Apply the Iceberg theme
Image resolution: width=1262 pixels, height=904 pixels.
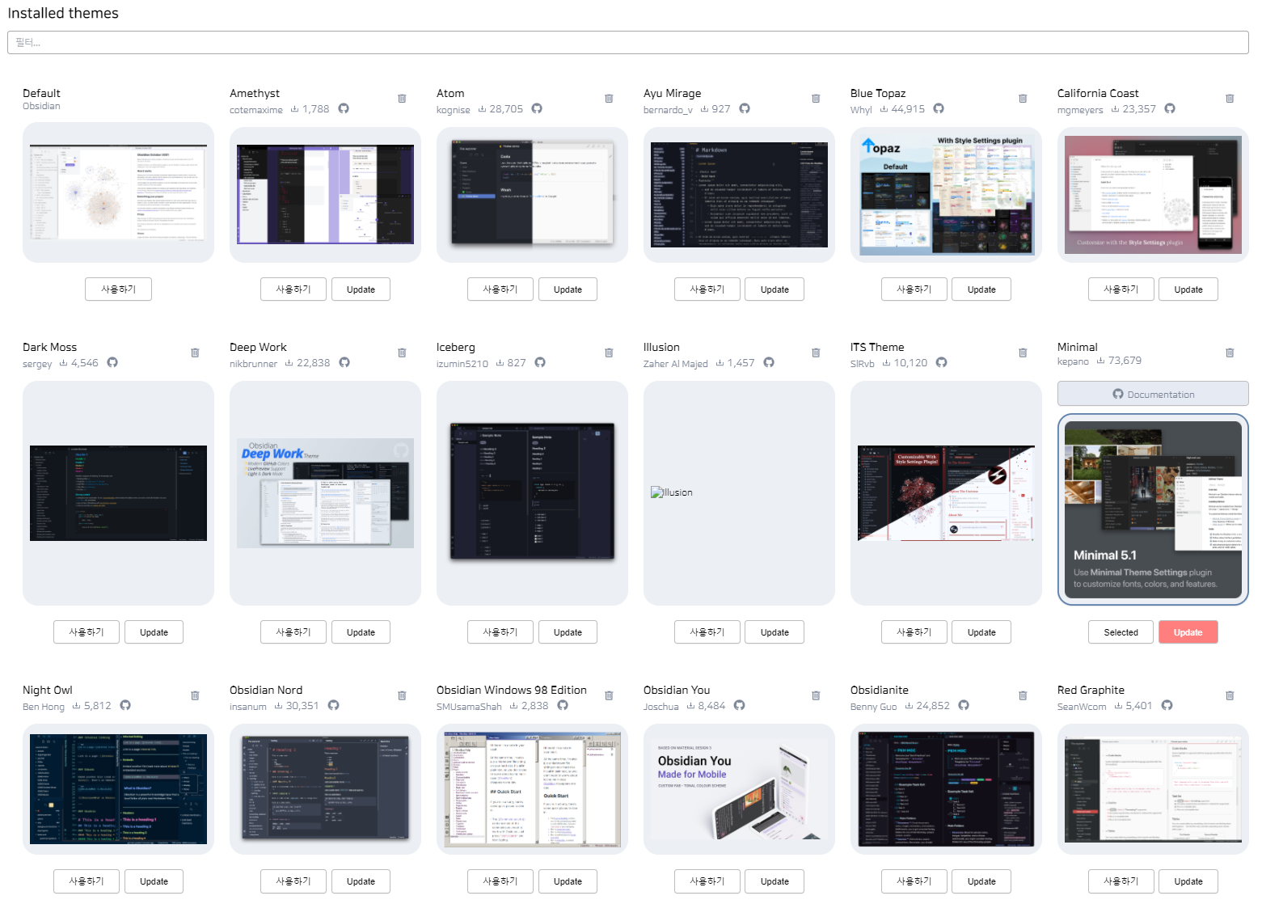(500, 632)
